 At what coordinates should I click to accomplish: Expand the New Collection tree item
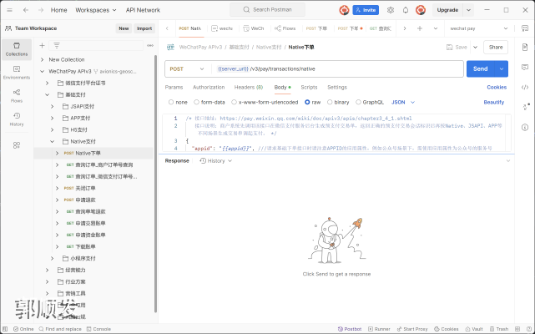(x=42, y=59)
